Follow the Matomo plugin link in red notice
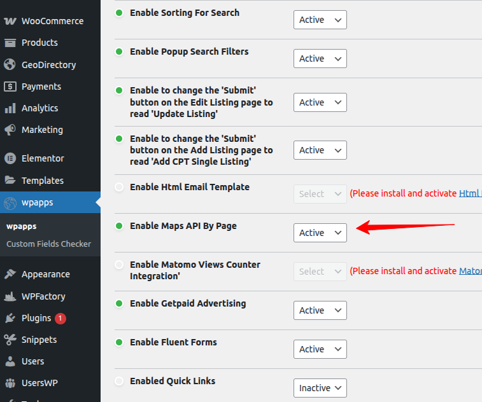 click(x=470, y=271)
